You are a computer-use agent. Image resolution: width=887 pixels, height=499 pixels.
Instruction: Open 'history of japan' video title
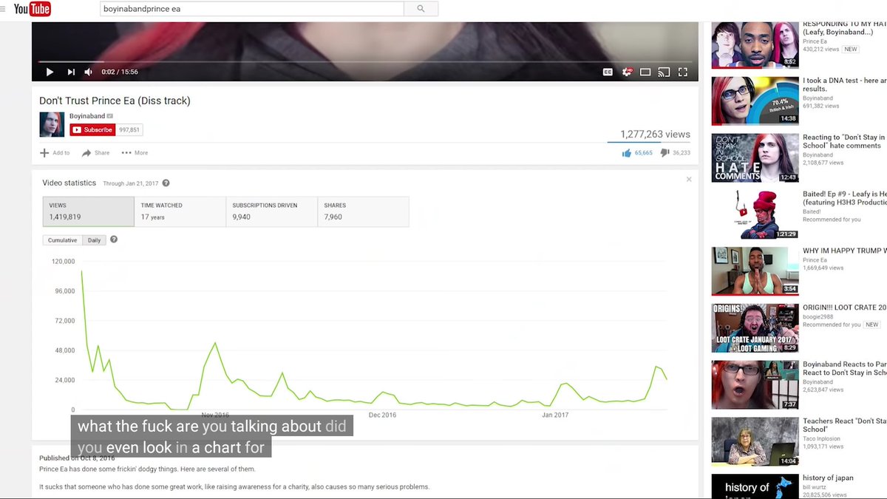[828, 478]
